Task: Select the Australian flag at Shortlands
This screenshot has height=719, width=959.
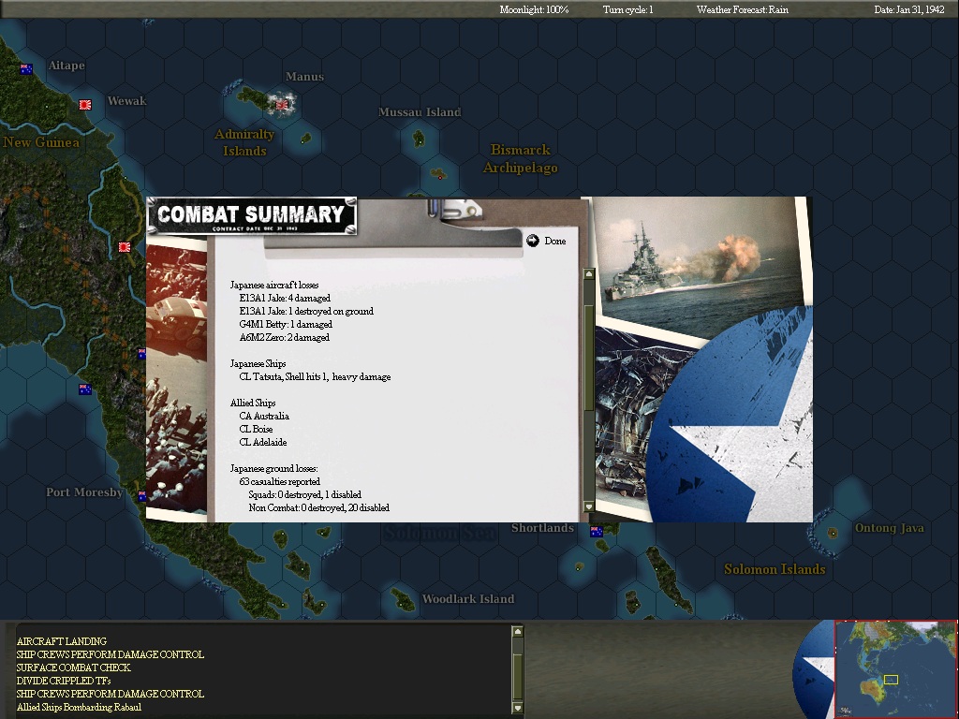Action: [x=597, y=532]
